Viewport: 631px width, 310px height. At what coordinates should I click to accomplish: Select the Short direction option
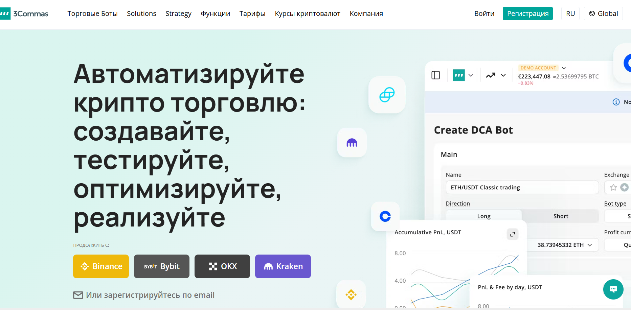pyautogui.click(x=560, y=216)
